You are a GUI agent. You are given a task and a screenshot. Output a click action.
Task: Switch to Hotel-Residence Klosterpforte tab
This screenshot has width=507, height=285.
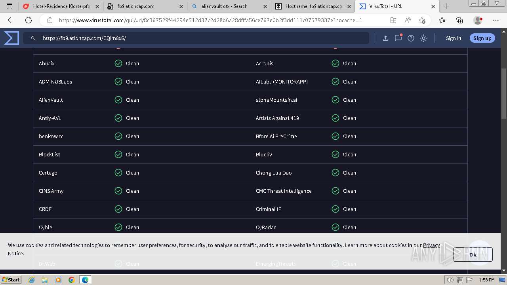click(61, 6)
